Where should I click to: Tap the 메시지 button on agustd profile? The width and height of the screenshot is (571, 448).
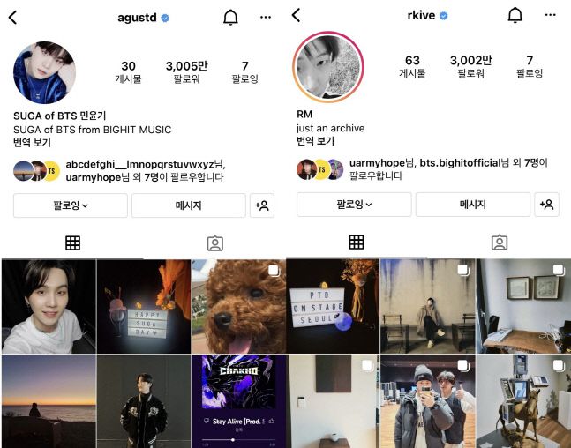tap(189, 205)
